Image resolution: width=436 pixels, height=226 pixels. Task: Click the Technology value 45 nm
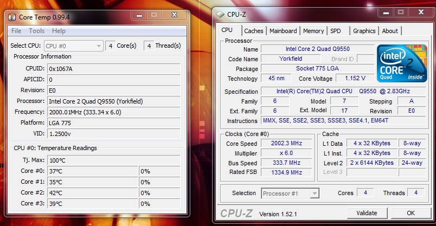click(x=277, y=78)
